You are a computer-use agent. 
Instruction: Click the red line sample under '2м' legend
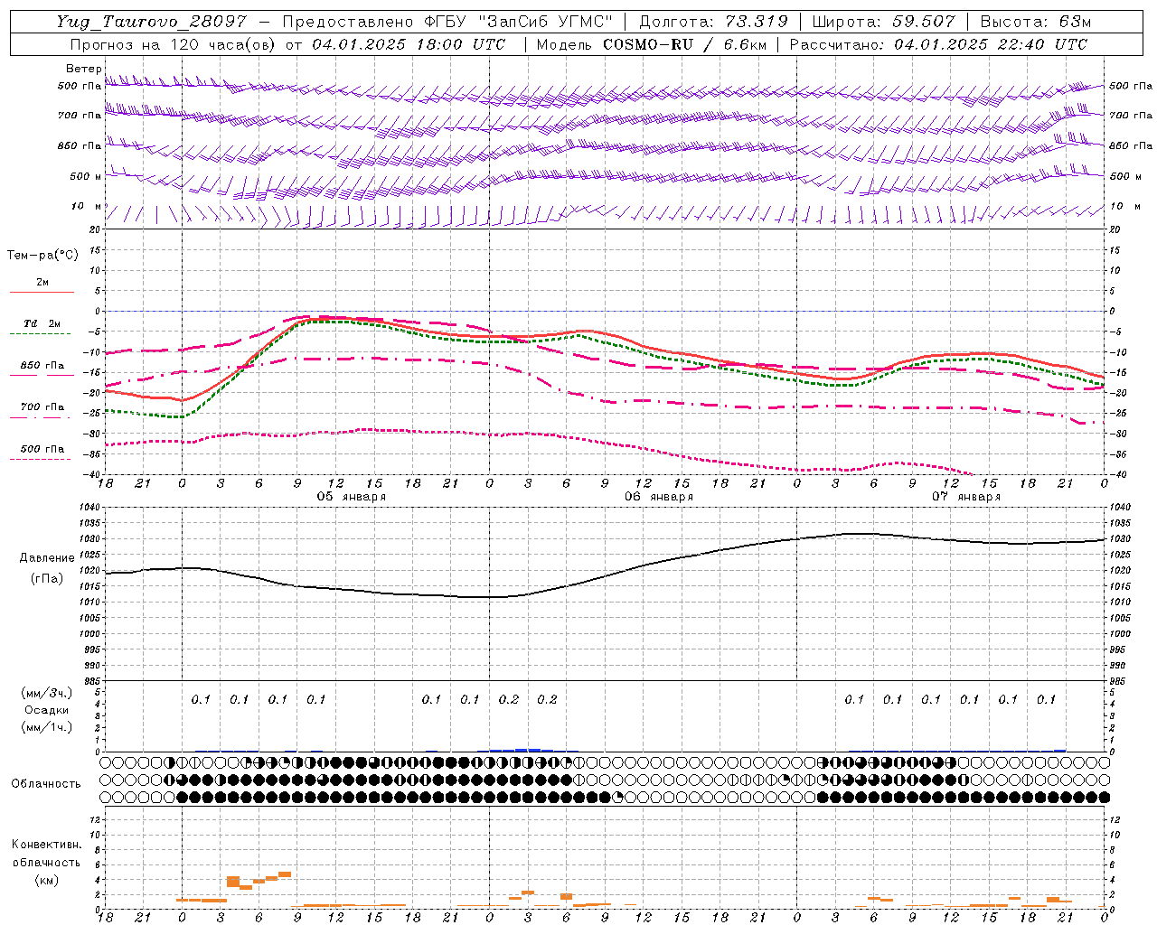pyautogui.click(x=42, y=293)
